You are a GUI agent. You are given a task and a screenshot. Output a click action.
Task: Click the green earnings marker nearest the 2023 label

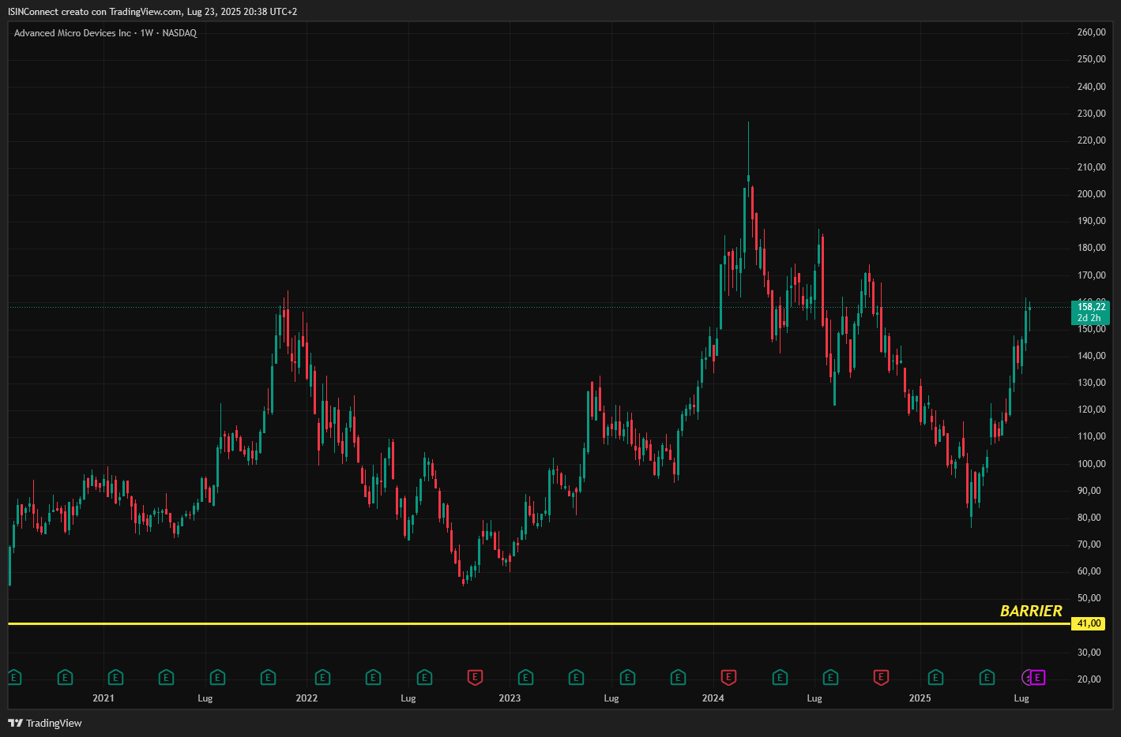525,677
